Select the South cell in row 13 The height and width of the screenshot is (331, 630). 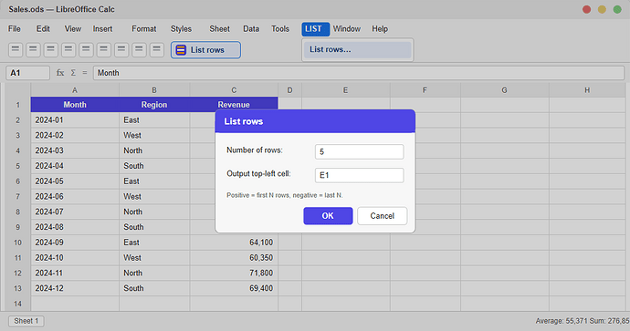pyautogui.click(x=154, y=288)
